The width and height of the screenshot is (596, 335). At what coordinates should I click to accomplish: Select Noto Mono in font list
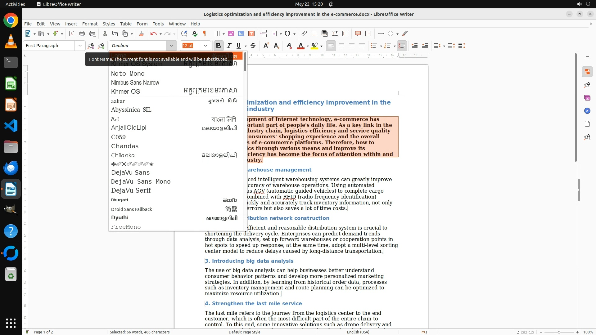click(128, 74)
